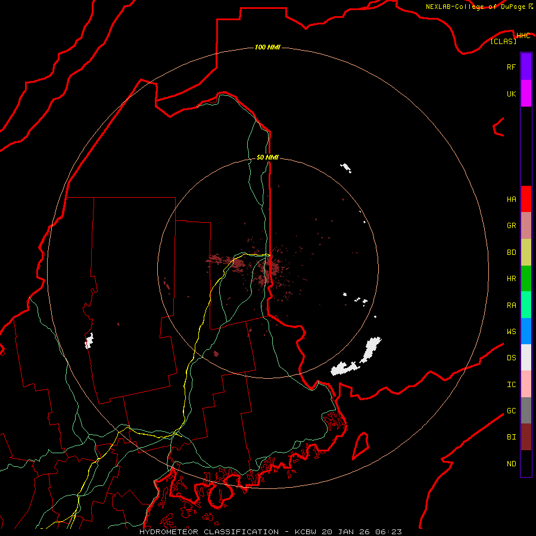
Task: Click the "BI" legend label
Action: click(x=511, y=437)
